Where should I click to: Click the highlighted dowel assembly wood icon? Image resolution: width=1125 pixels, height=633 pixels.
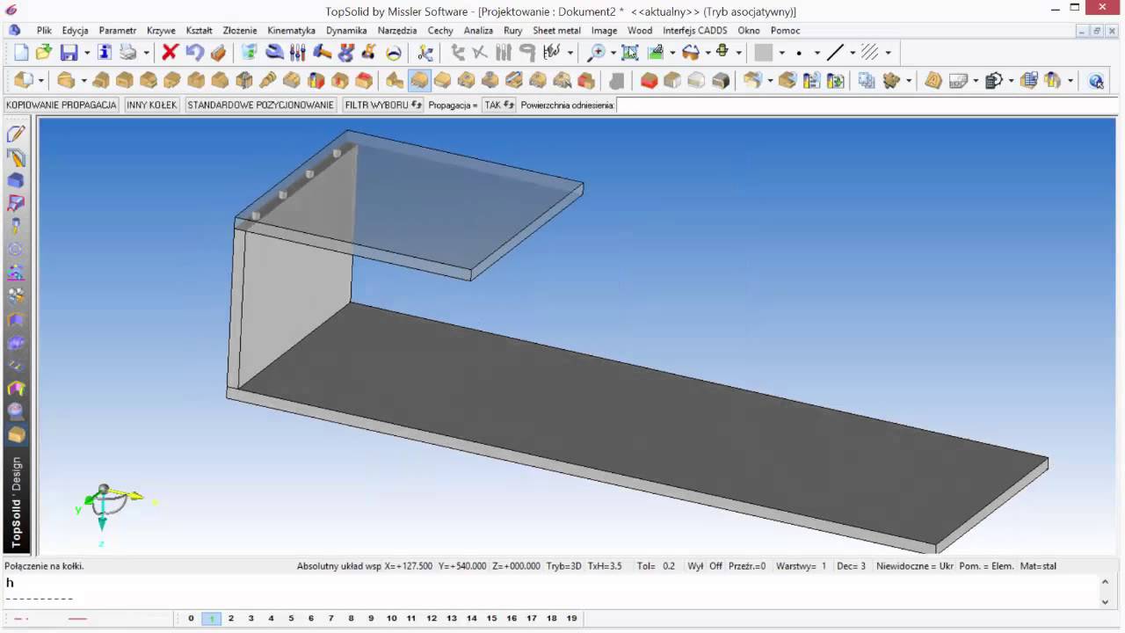click(x=419, y=81)
